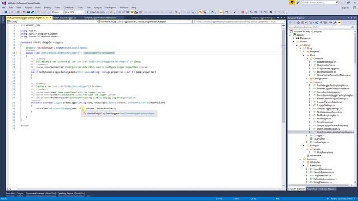Expand the Adapters folder node
Image resolution: width=358 pixels, height=201 pixels.
point(303,52)
